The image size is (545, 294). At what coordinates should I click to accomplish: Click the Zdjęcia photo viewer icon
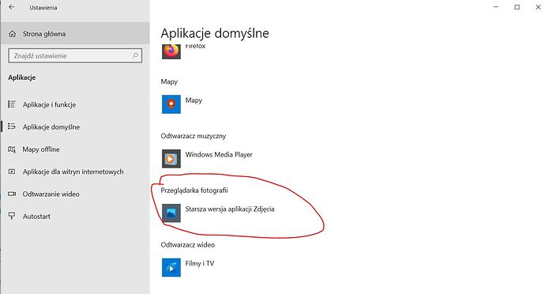point(171,213)
